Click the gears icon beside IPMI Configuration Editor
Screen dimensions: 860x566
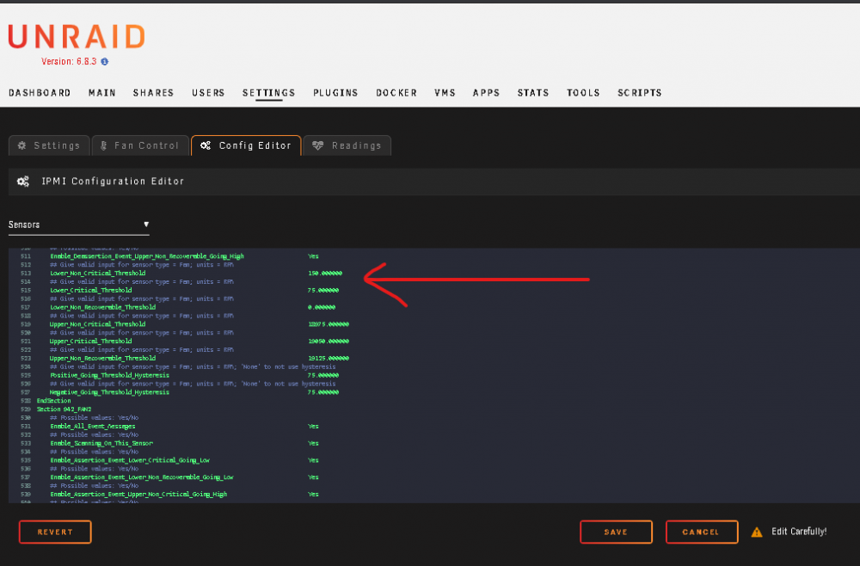coord(23,181)
